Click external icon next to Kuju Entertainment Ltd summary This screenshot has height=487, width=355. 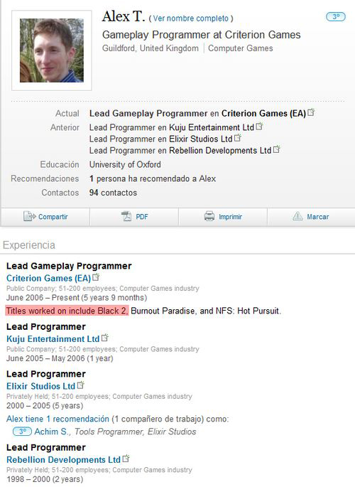pyautogui.click(x=260, y=126)
